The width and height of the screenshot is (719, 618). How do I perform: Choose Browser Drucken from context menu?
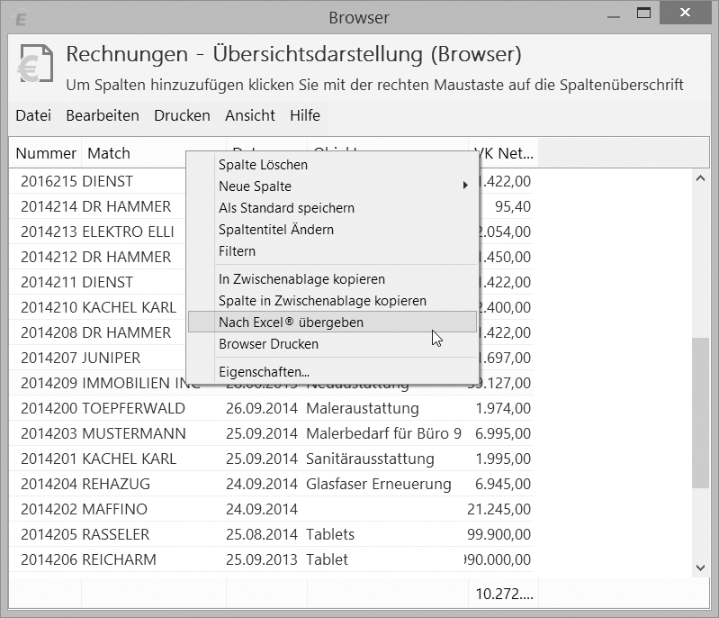pos(268,344)
